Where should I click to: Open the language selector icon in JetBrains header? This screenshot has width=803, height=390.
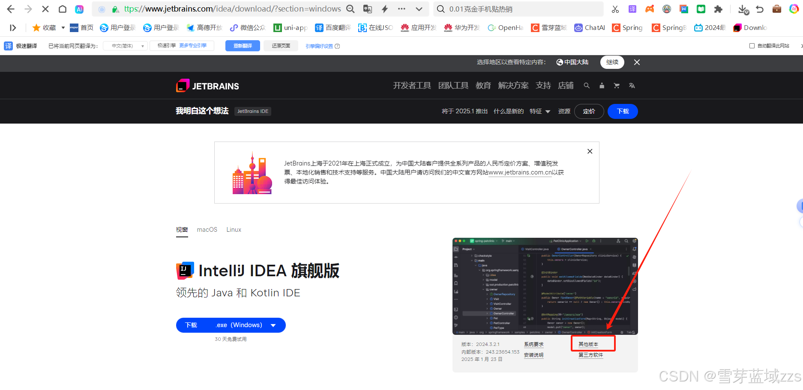click(632, 86)
